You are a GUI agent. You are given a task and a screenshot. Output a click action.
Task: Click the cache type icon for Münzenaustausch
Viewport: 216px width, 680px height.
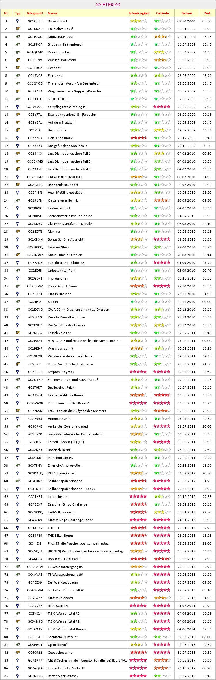(x=18, y=37)
